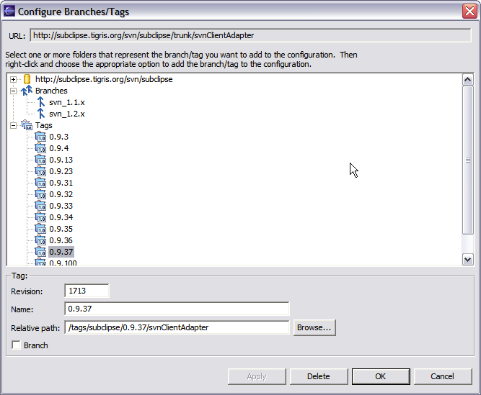Select tag 0.9.4
This screenshot has width=481, height=395.
click(x=59, y=148)
